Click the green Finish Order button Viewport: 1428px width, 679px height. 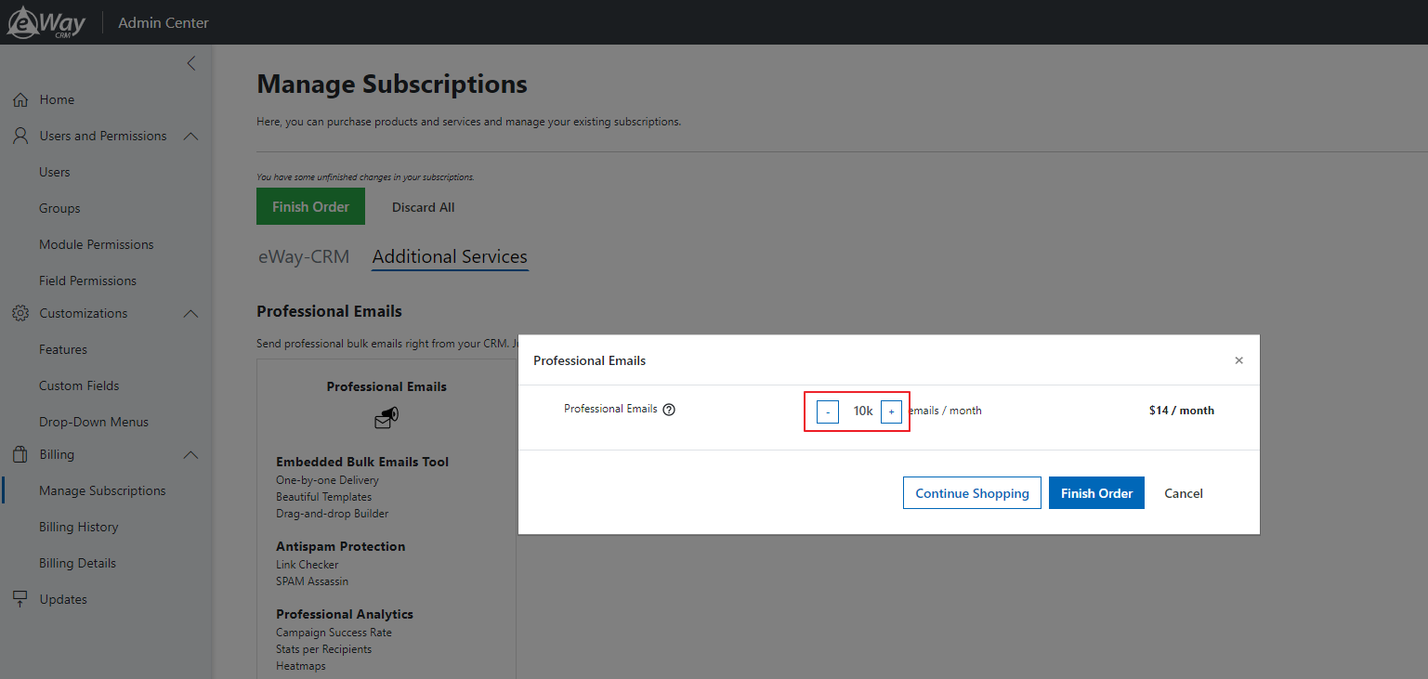click(x=310, y=206)
